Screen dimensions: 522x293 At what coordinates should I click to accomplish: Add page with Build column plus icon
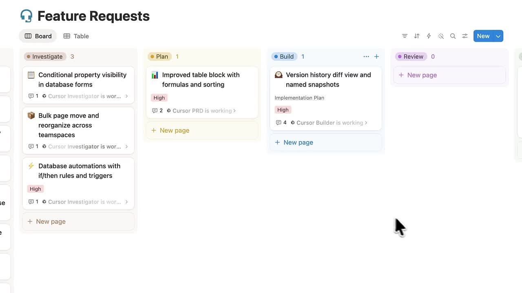click(376, 57)
